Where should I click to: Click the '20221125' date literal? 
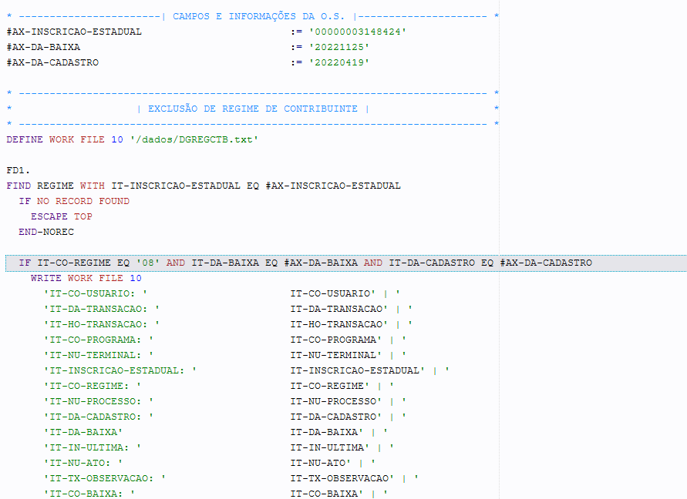tap(338, 47)
